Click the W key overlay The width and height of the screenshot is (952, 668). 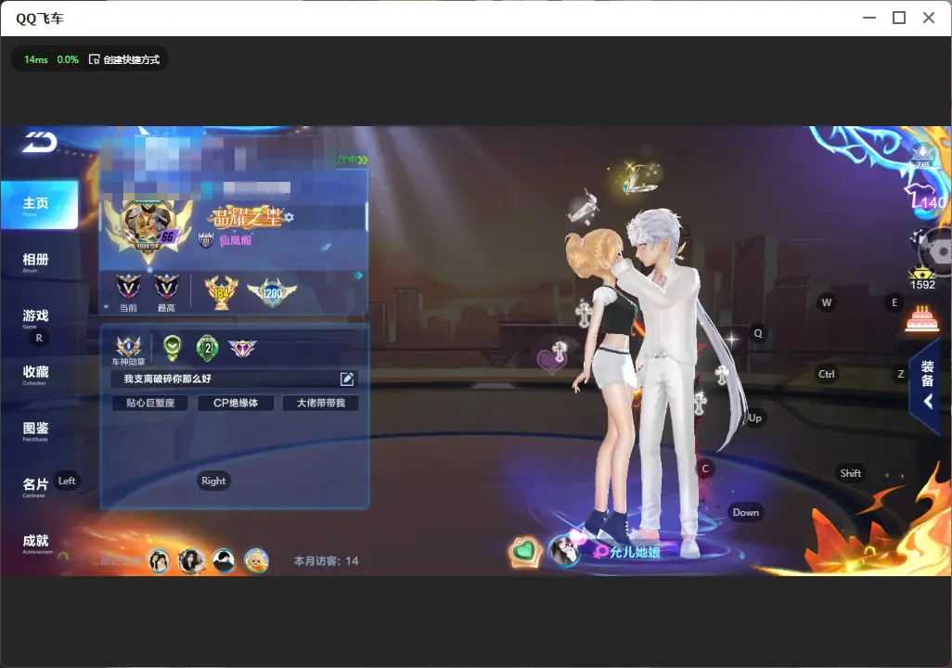pyautogui.click(x=827, y=302)
